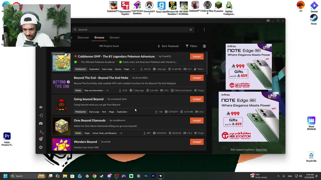
Task: Open the Servers tab
Action: (x=114, y=37)
